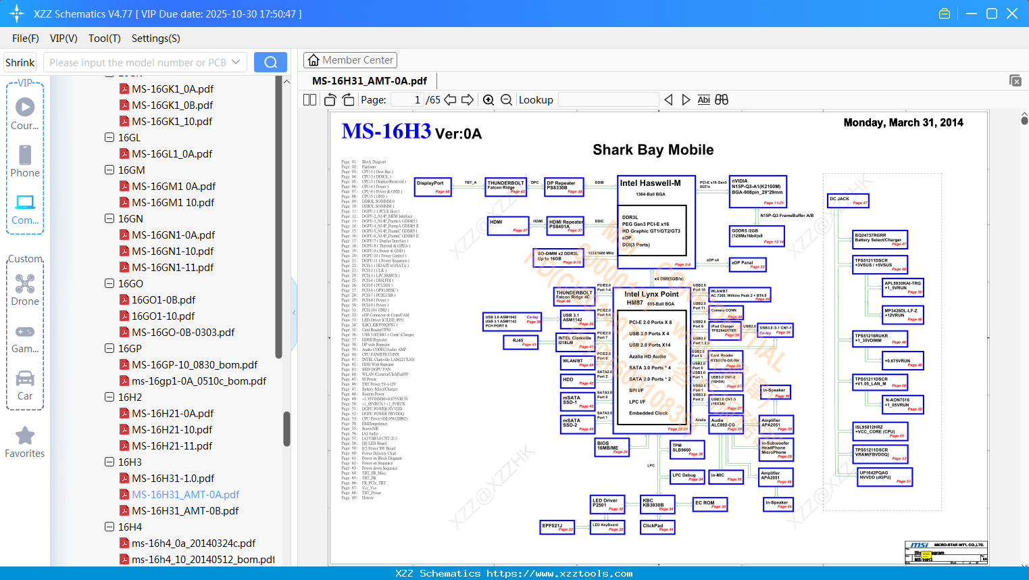Open the Car category in sidebar
The height and width of the screenshot is (580, 1029).
tap(25, 385)
